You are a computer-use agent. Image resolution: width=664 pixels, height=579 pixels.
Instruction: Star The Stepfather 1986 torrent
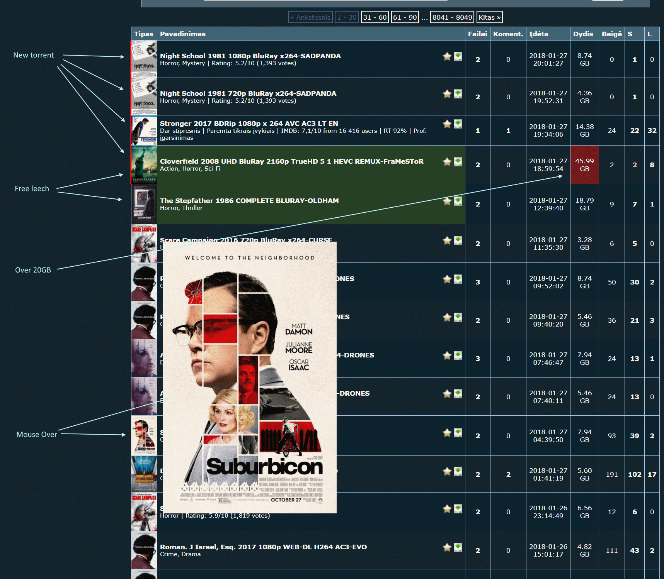(447, 201)
